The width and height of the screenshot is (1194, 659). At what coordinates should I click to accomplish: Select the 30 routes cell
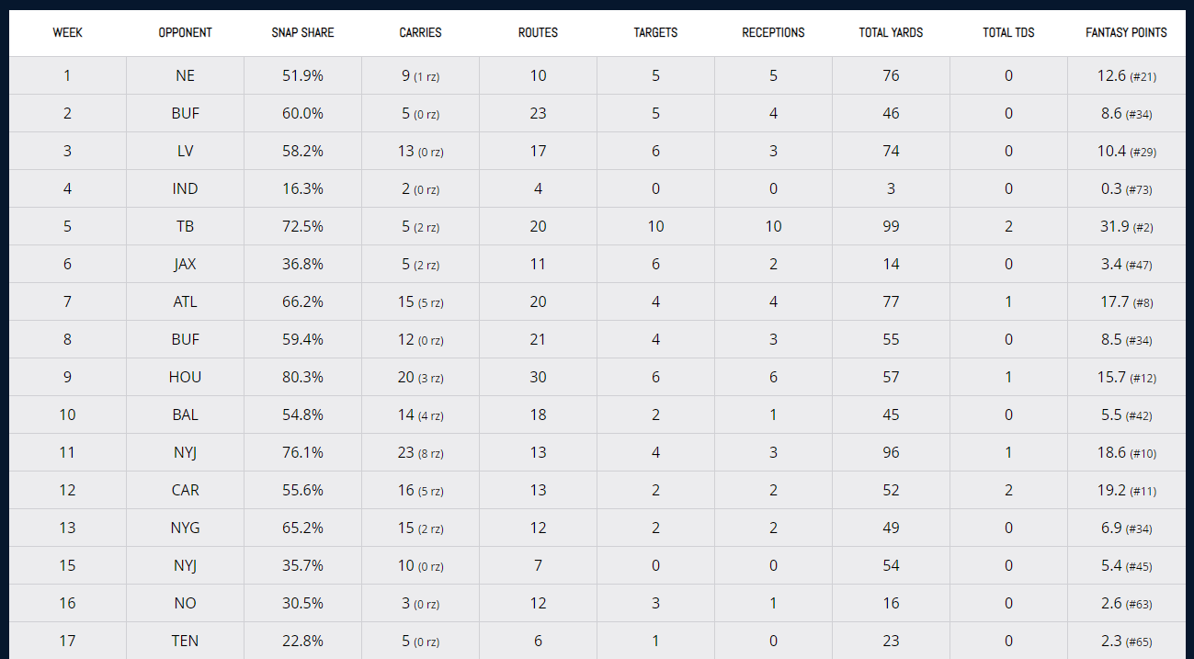538,377
